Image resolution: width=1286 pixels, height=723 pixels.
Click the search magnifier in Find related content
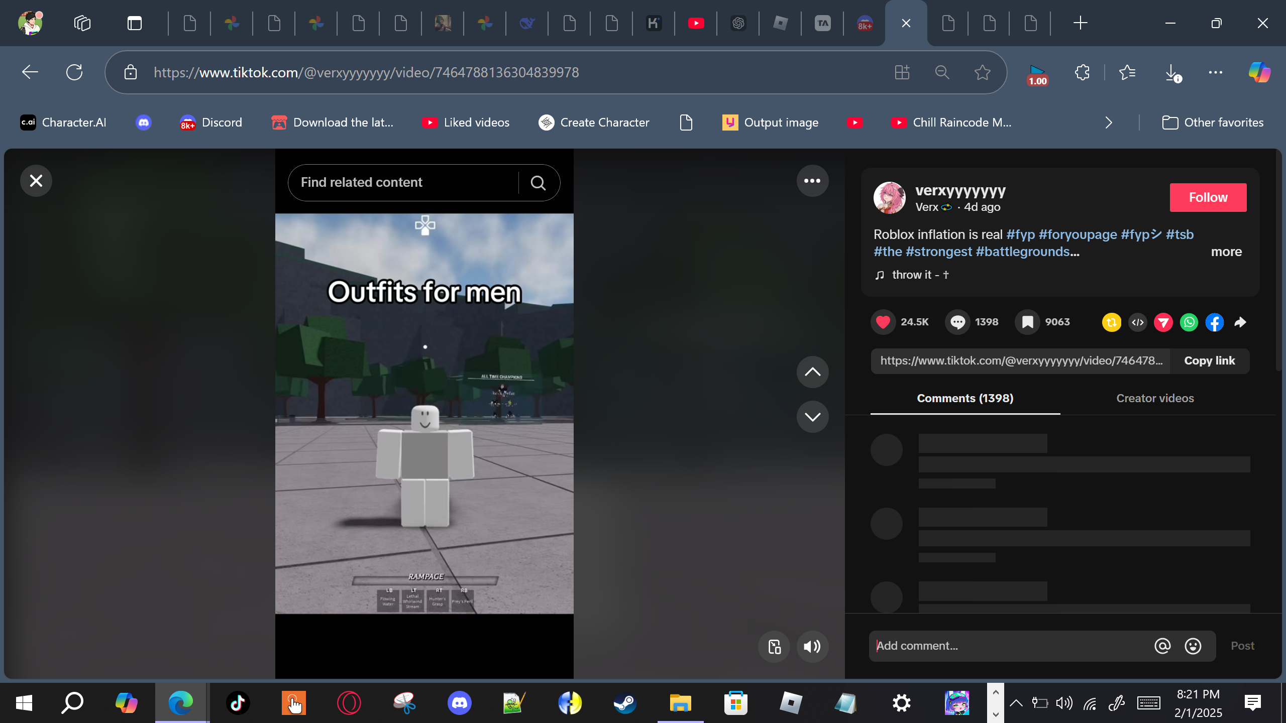click(x=538, y=183)
